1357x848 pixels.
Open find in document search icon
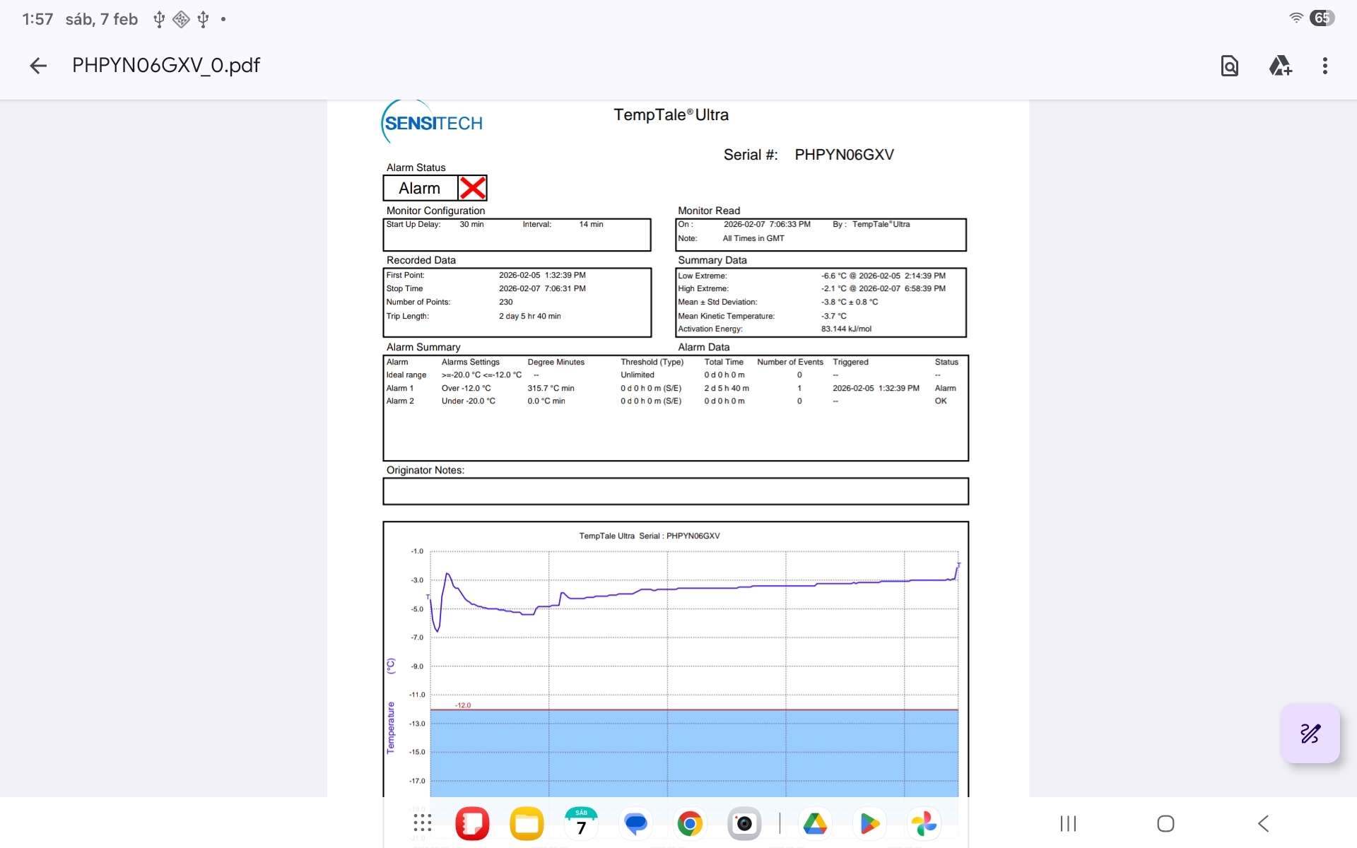coord(1229,66)
